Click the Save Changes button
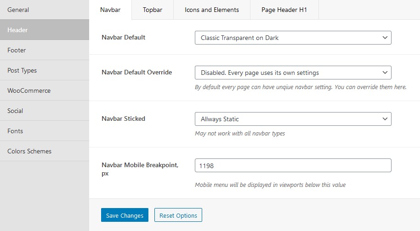The image size is (420, 231). (125, 215)
